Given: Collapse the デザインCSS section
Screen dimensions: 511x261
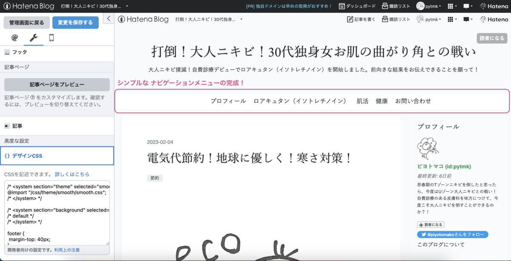Looking at the screenshot, I should pyautogui.click(x=57, y=156).
